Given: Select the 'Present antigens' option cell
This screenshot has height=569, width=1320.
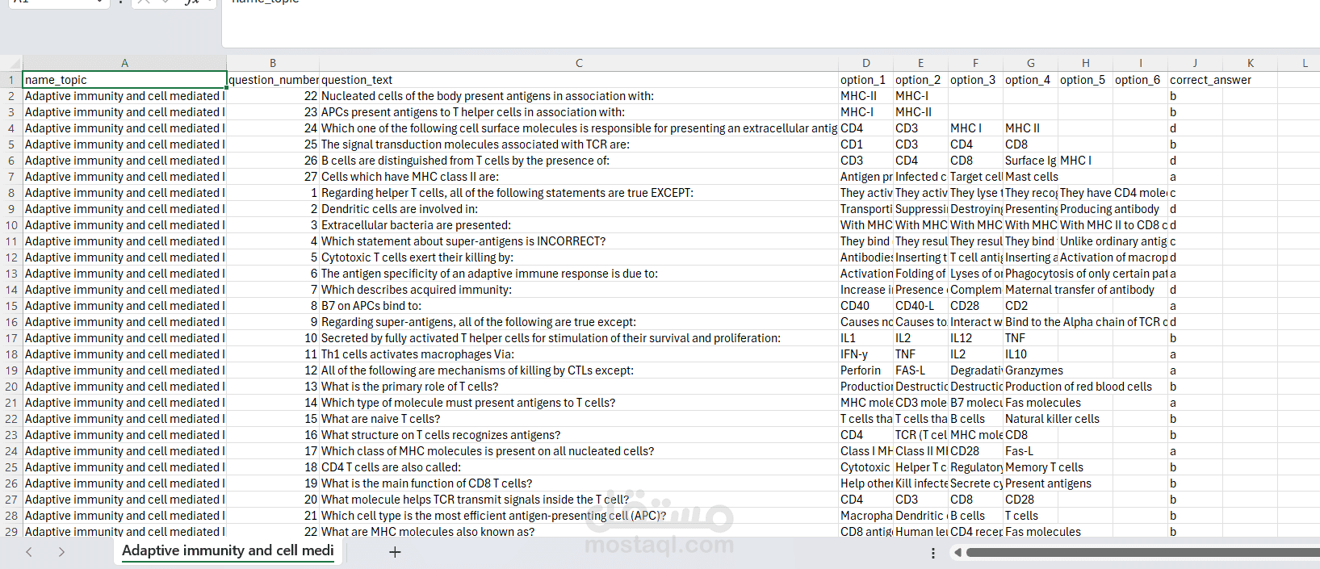Looking at the screenshot, I should [1031, 483].
